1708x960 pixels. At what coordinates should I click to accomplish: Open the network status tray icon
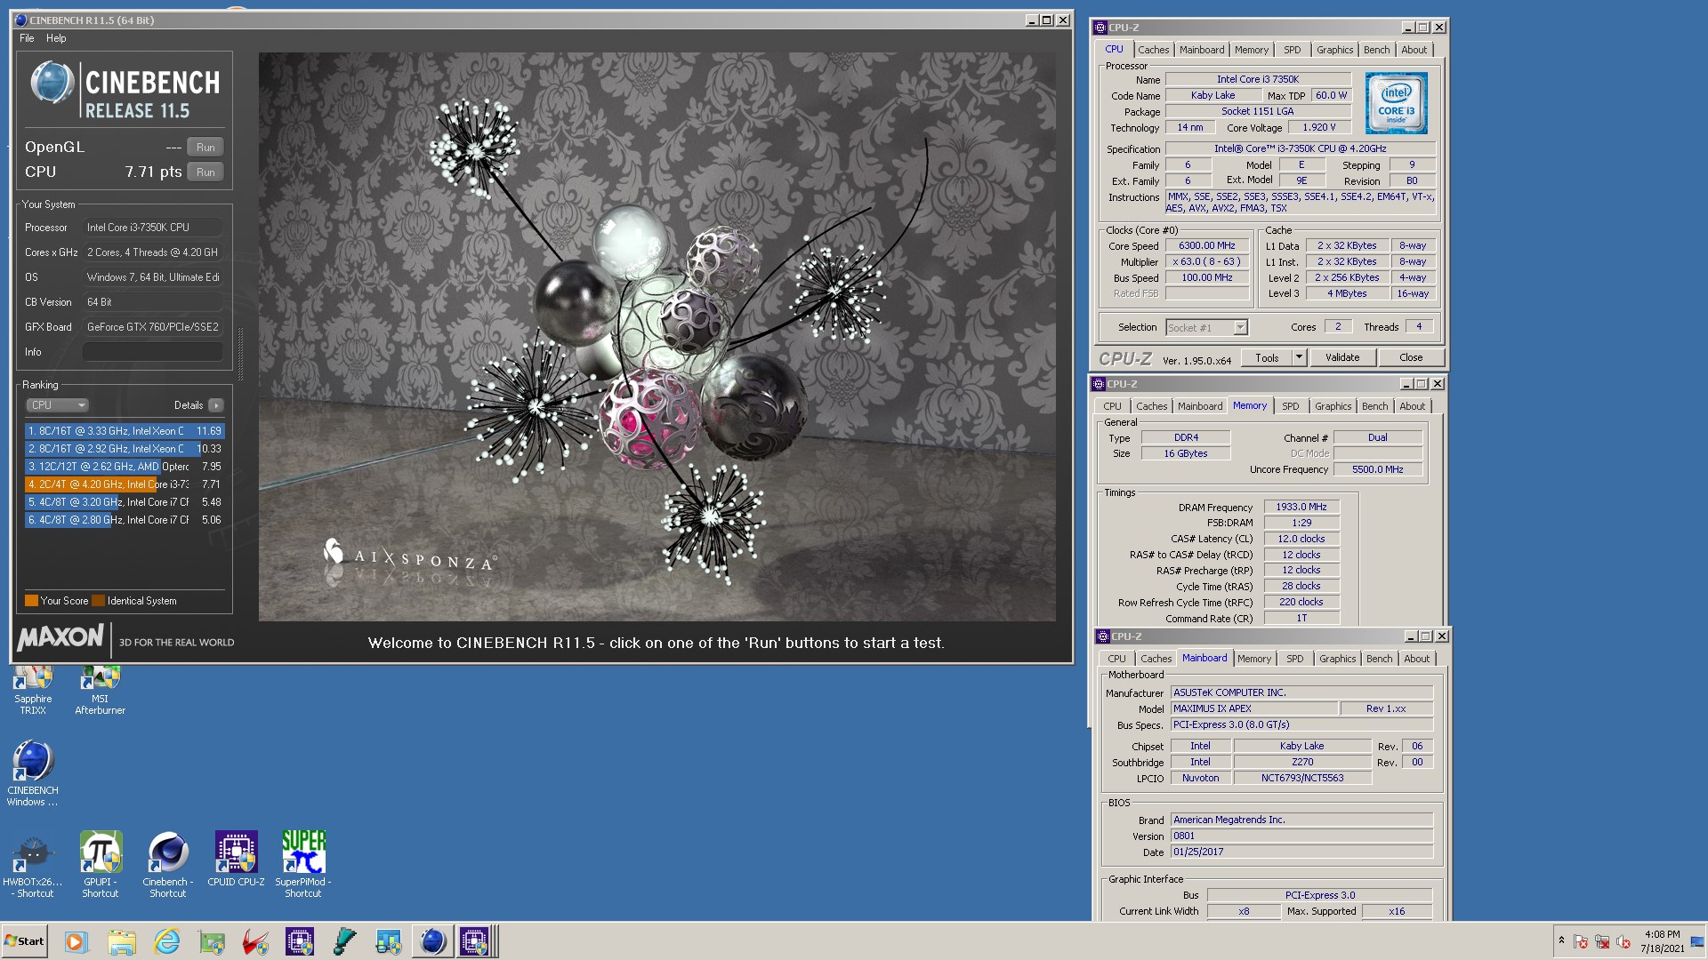click(x=1602, y=941)
